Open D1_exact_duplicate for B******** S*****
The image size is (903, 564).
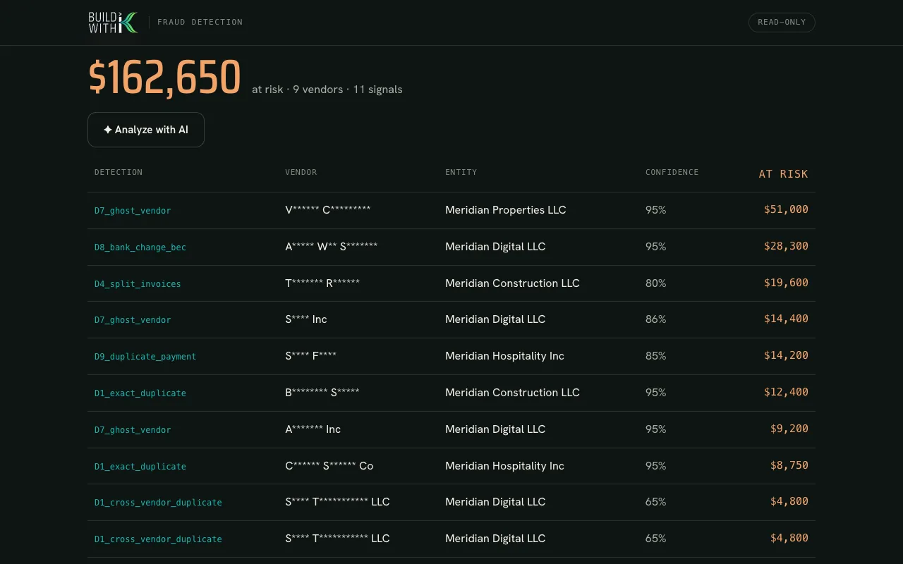point(140,393)
